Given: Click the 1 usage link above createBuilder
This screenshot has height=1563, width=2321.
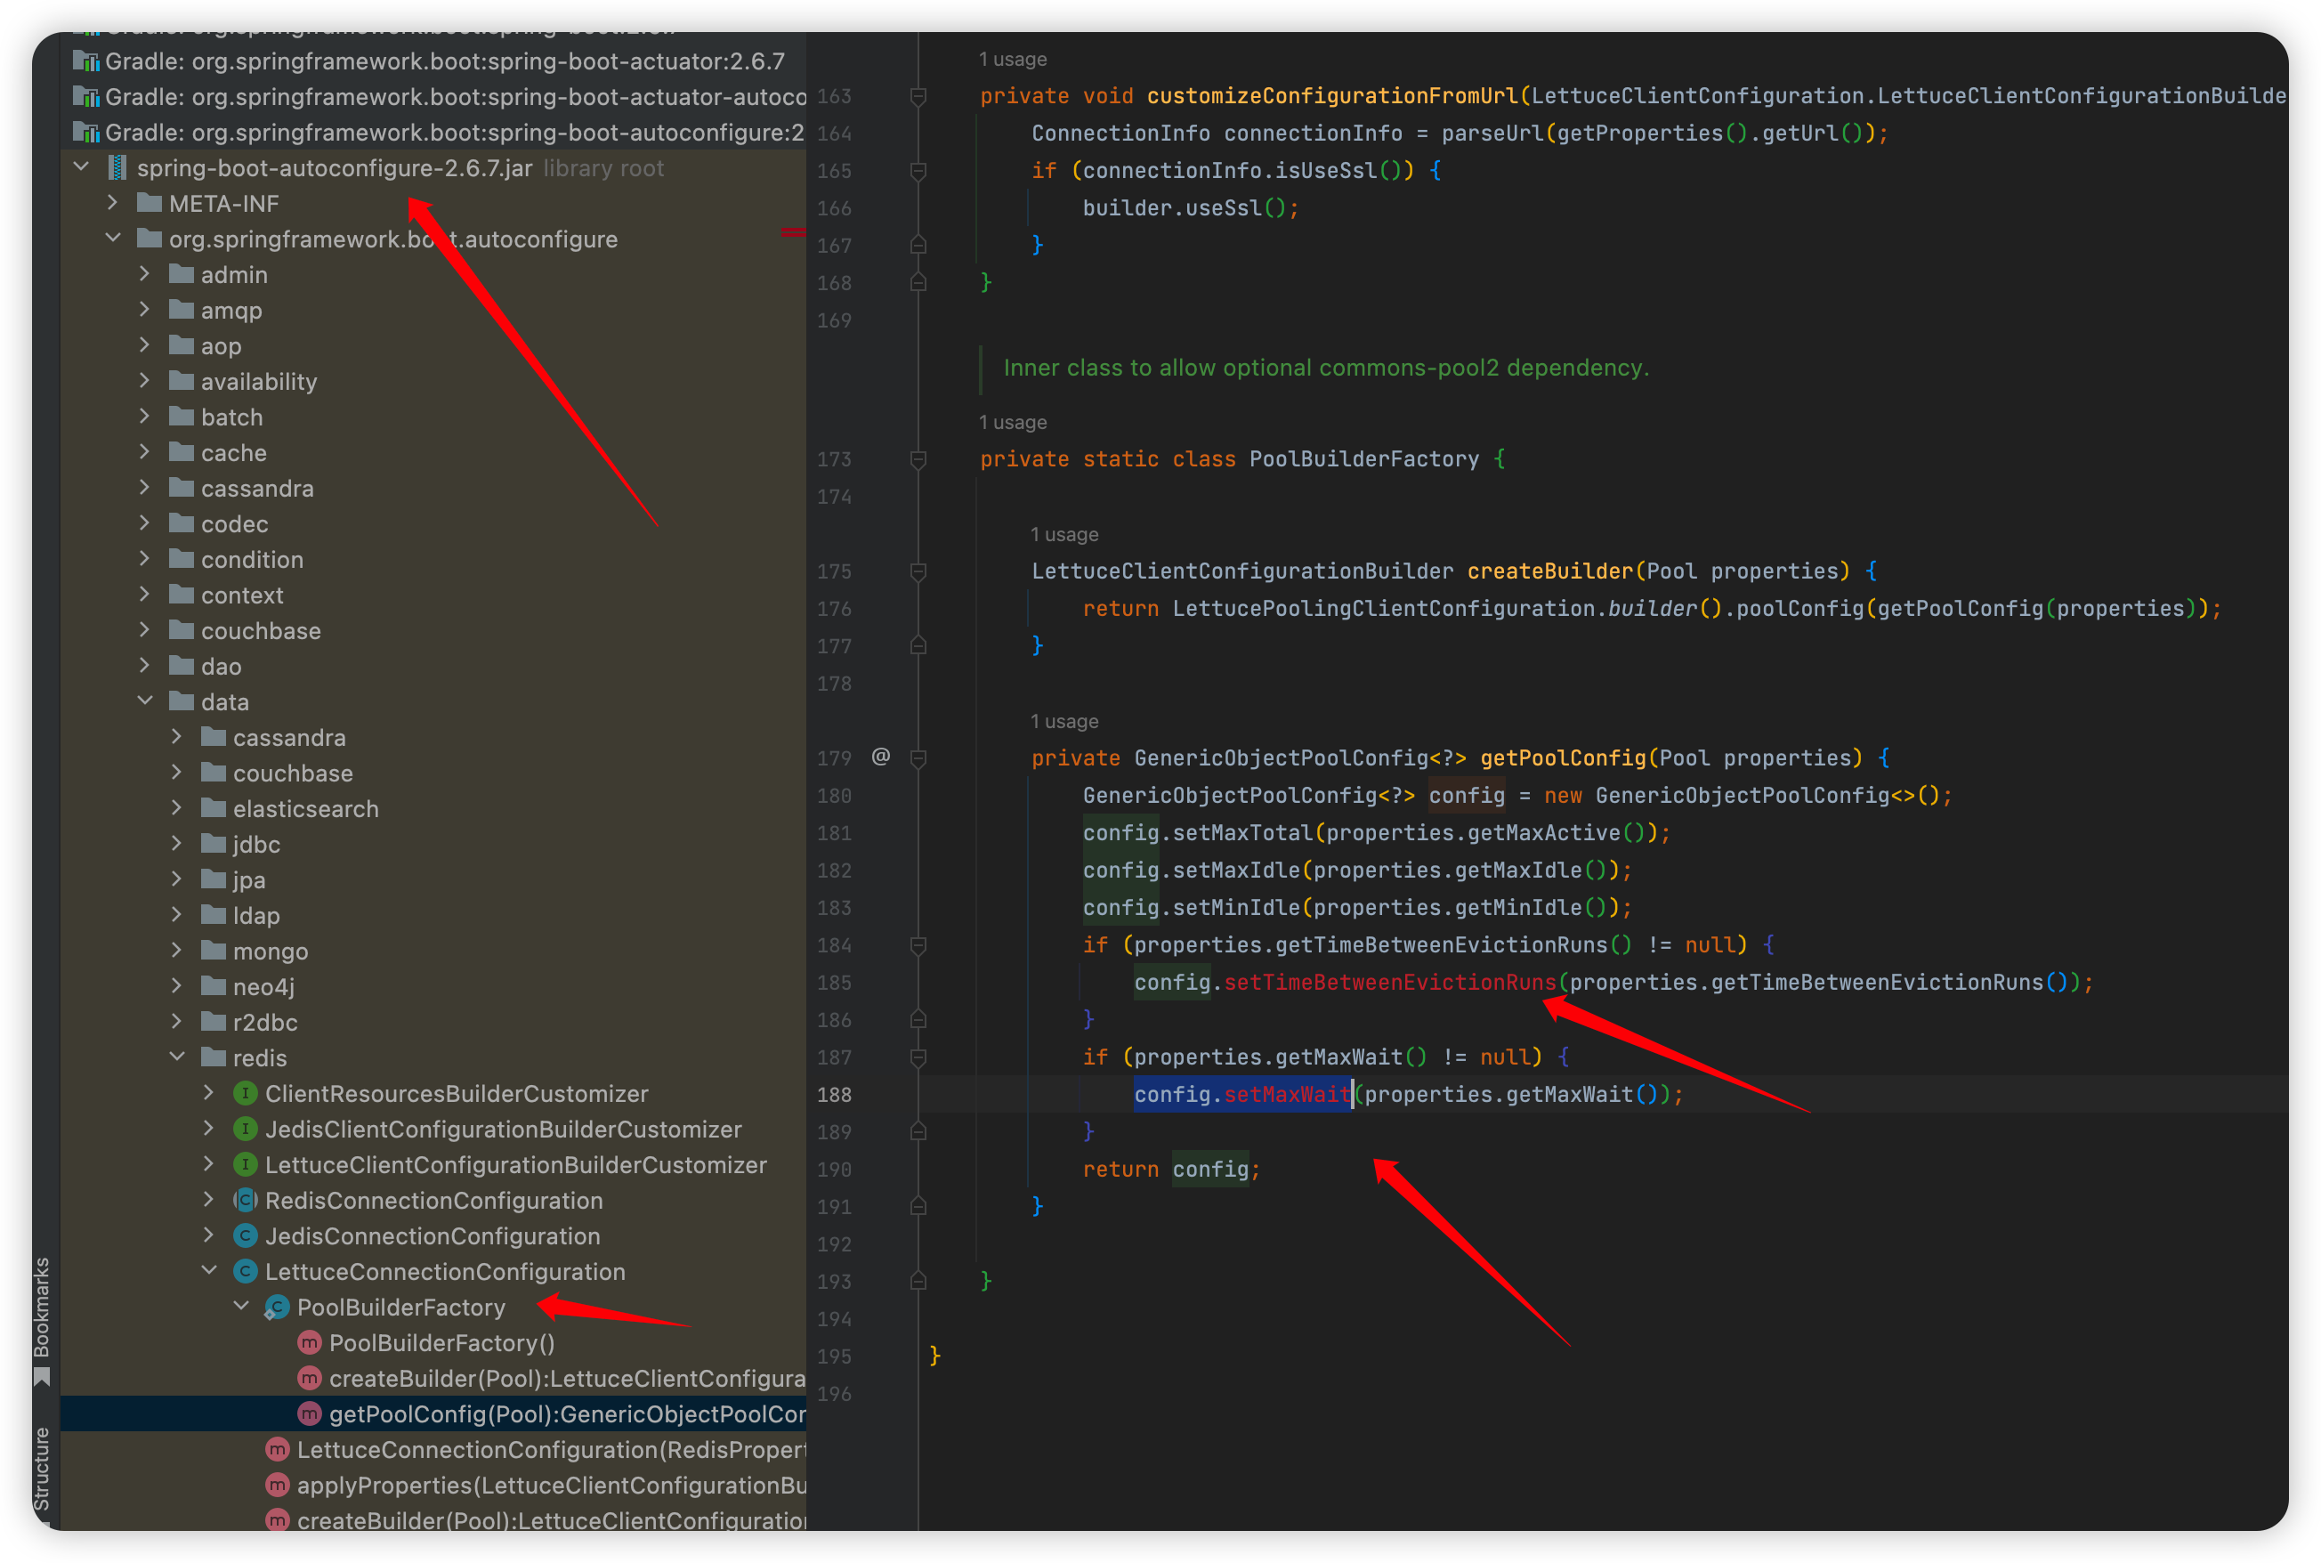Looking at the screenshot, I should click(x=1063, y=534).
